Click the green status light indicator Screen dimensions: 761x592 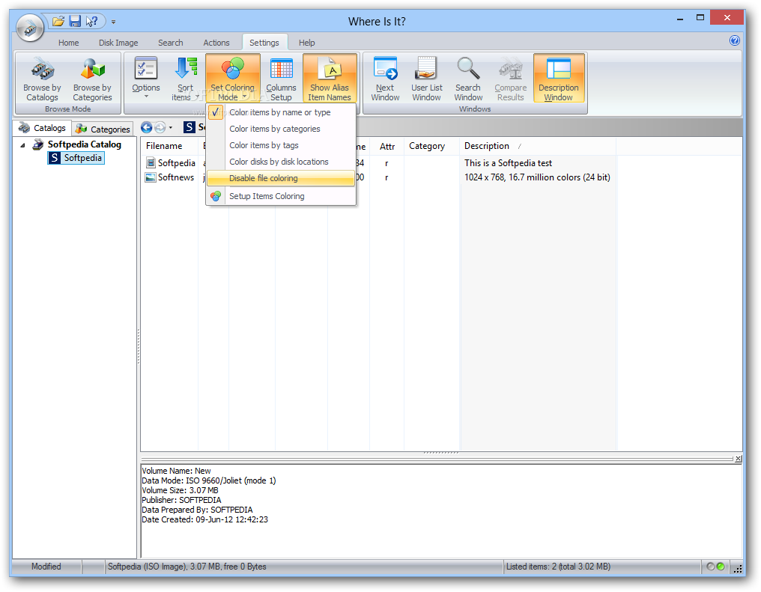(x=721, y=567)
